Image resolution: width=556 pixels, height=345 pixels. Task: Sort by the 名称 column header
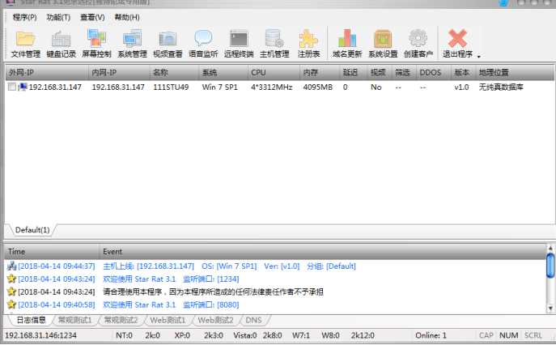coord(175,73)
